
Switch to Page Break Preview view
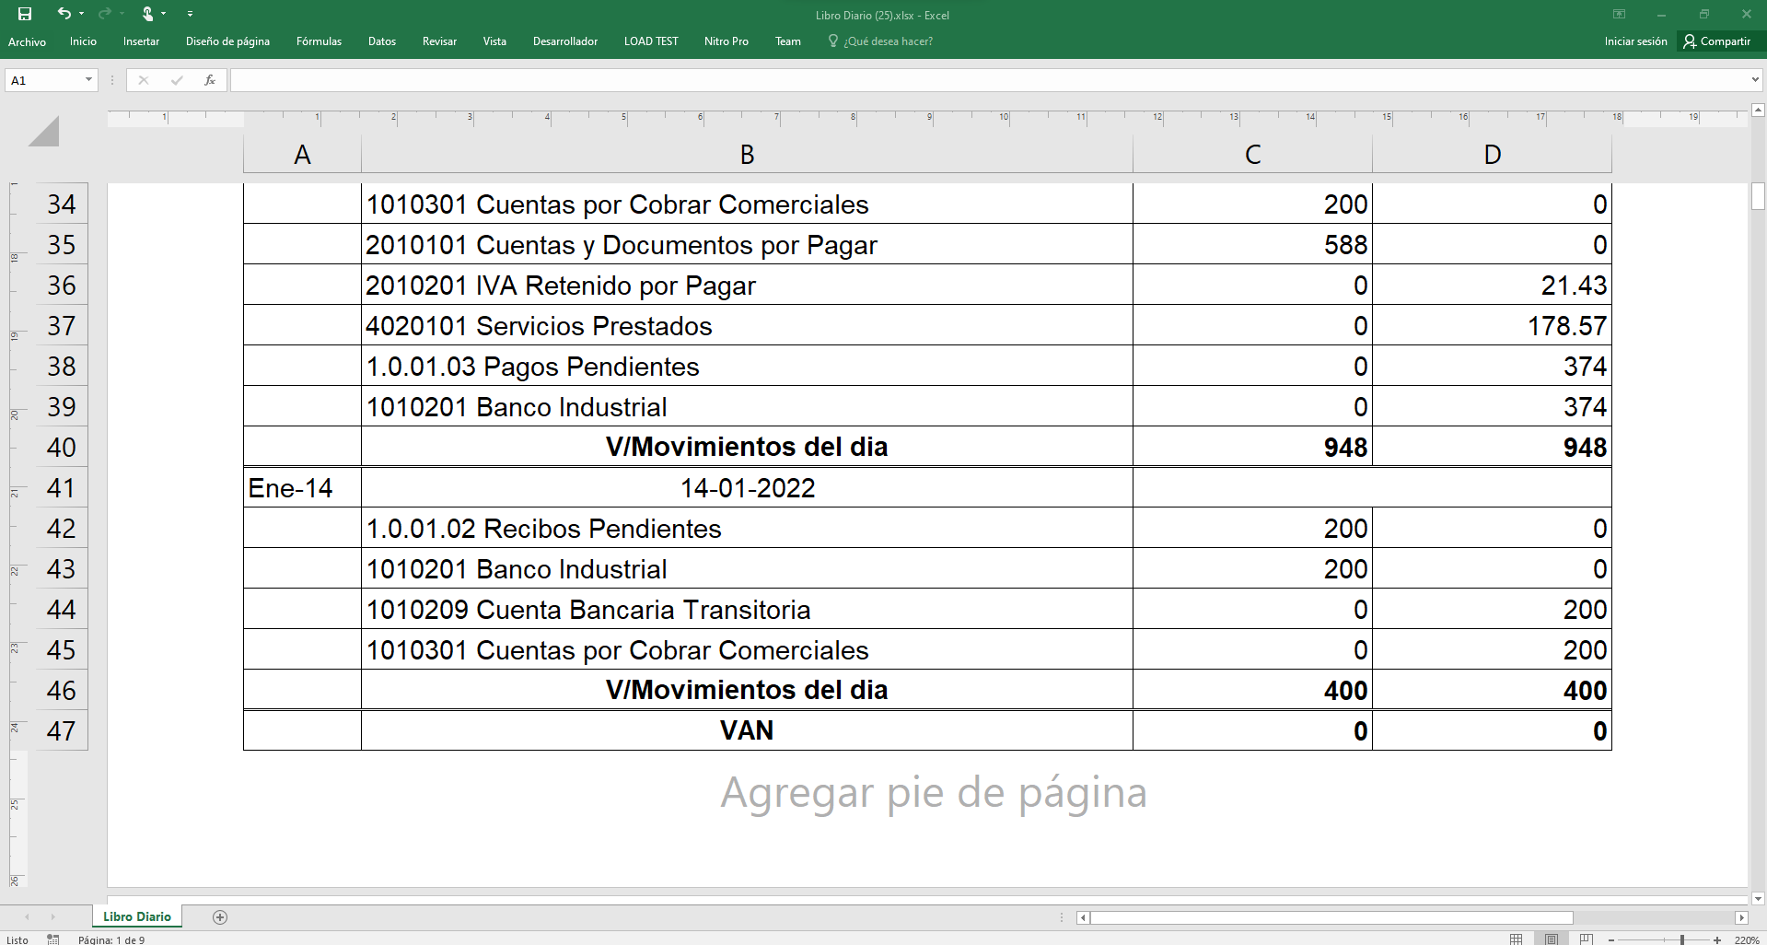click(1586, 939)
